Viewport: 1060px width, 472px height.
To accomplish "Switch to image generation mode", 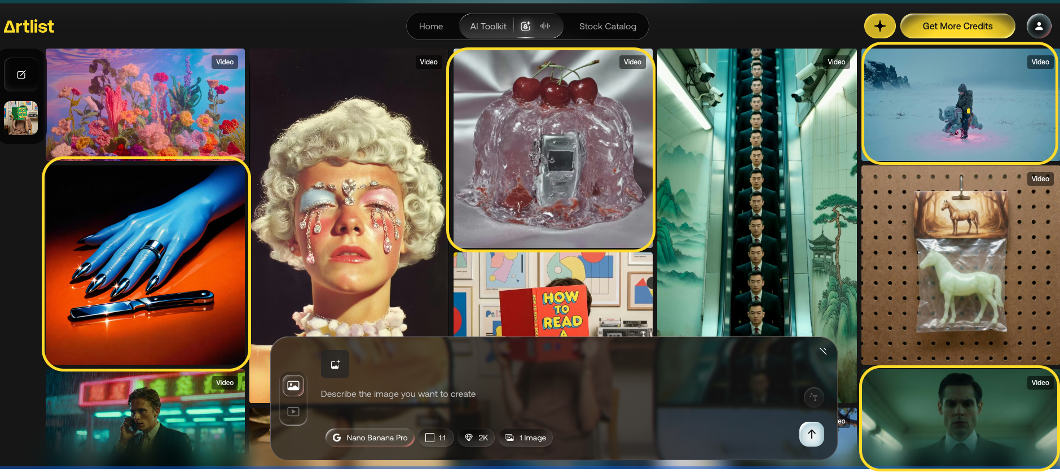I will coord(293,386).
